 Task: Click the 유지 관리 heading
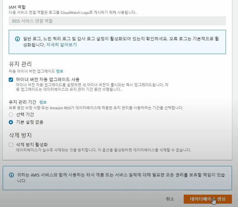tap(20, 64)
